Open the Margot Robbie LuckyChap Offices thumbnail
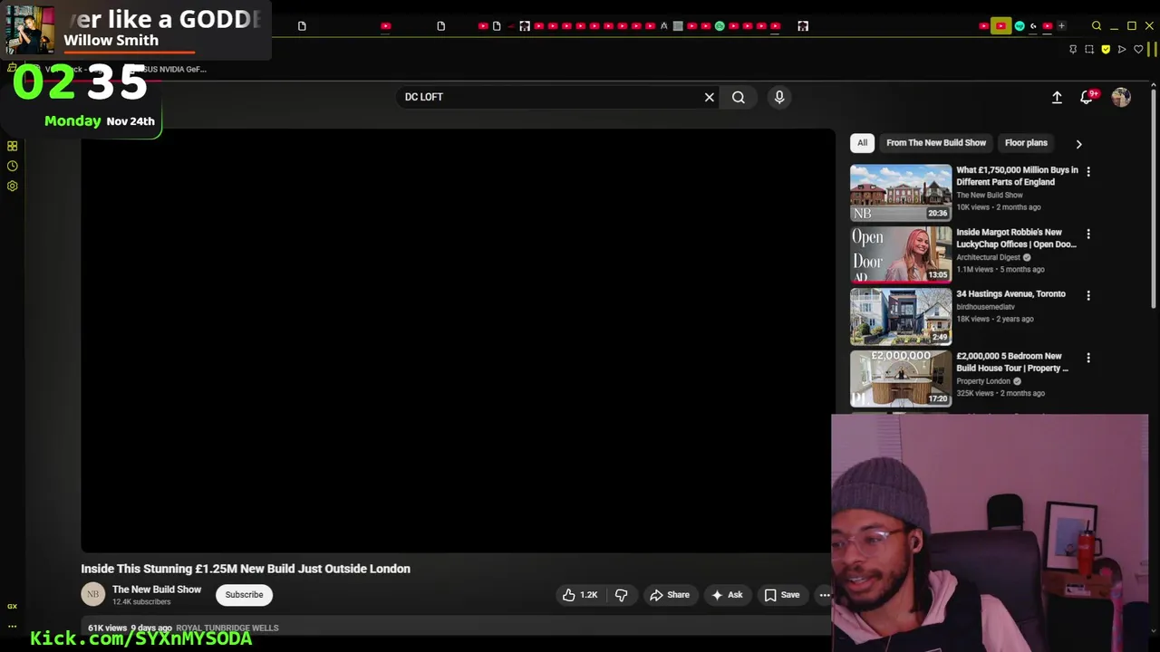The width and height of the screenshot is (1160, 652). pyautogui.click(x=901, y=254)
